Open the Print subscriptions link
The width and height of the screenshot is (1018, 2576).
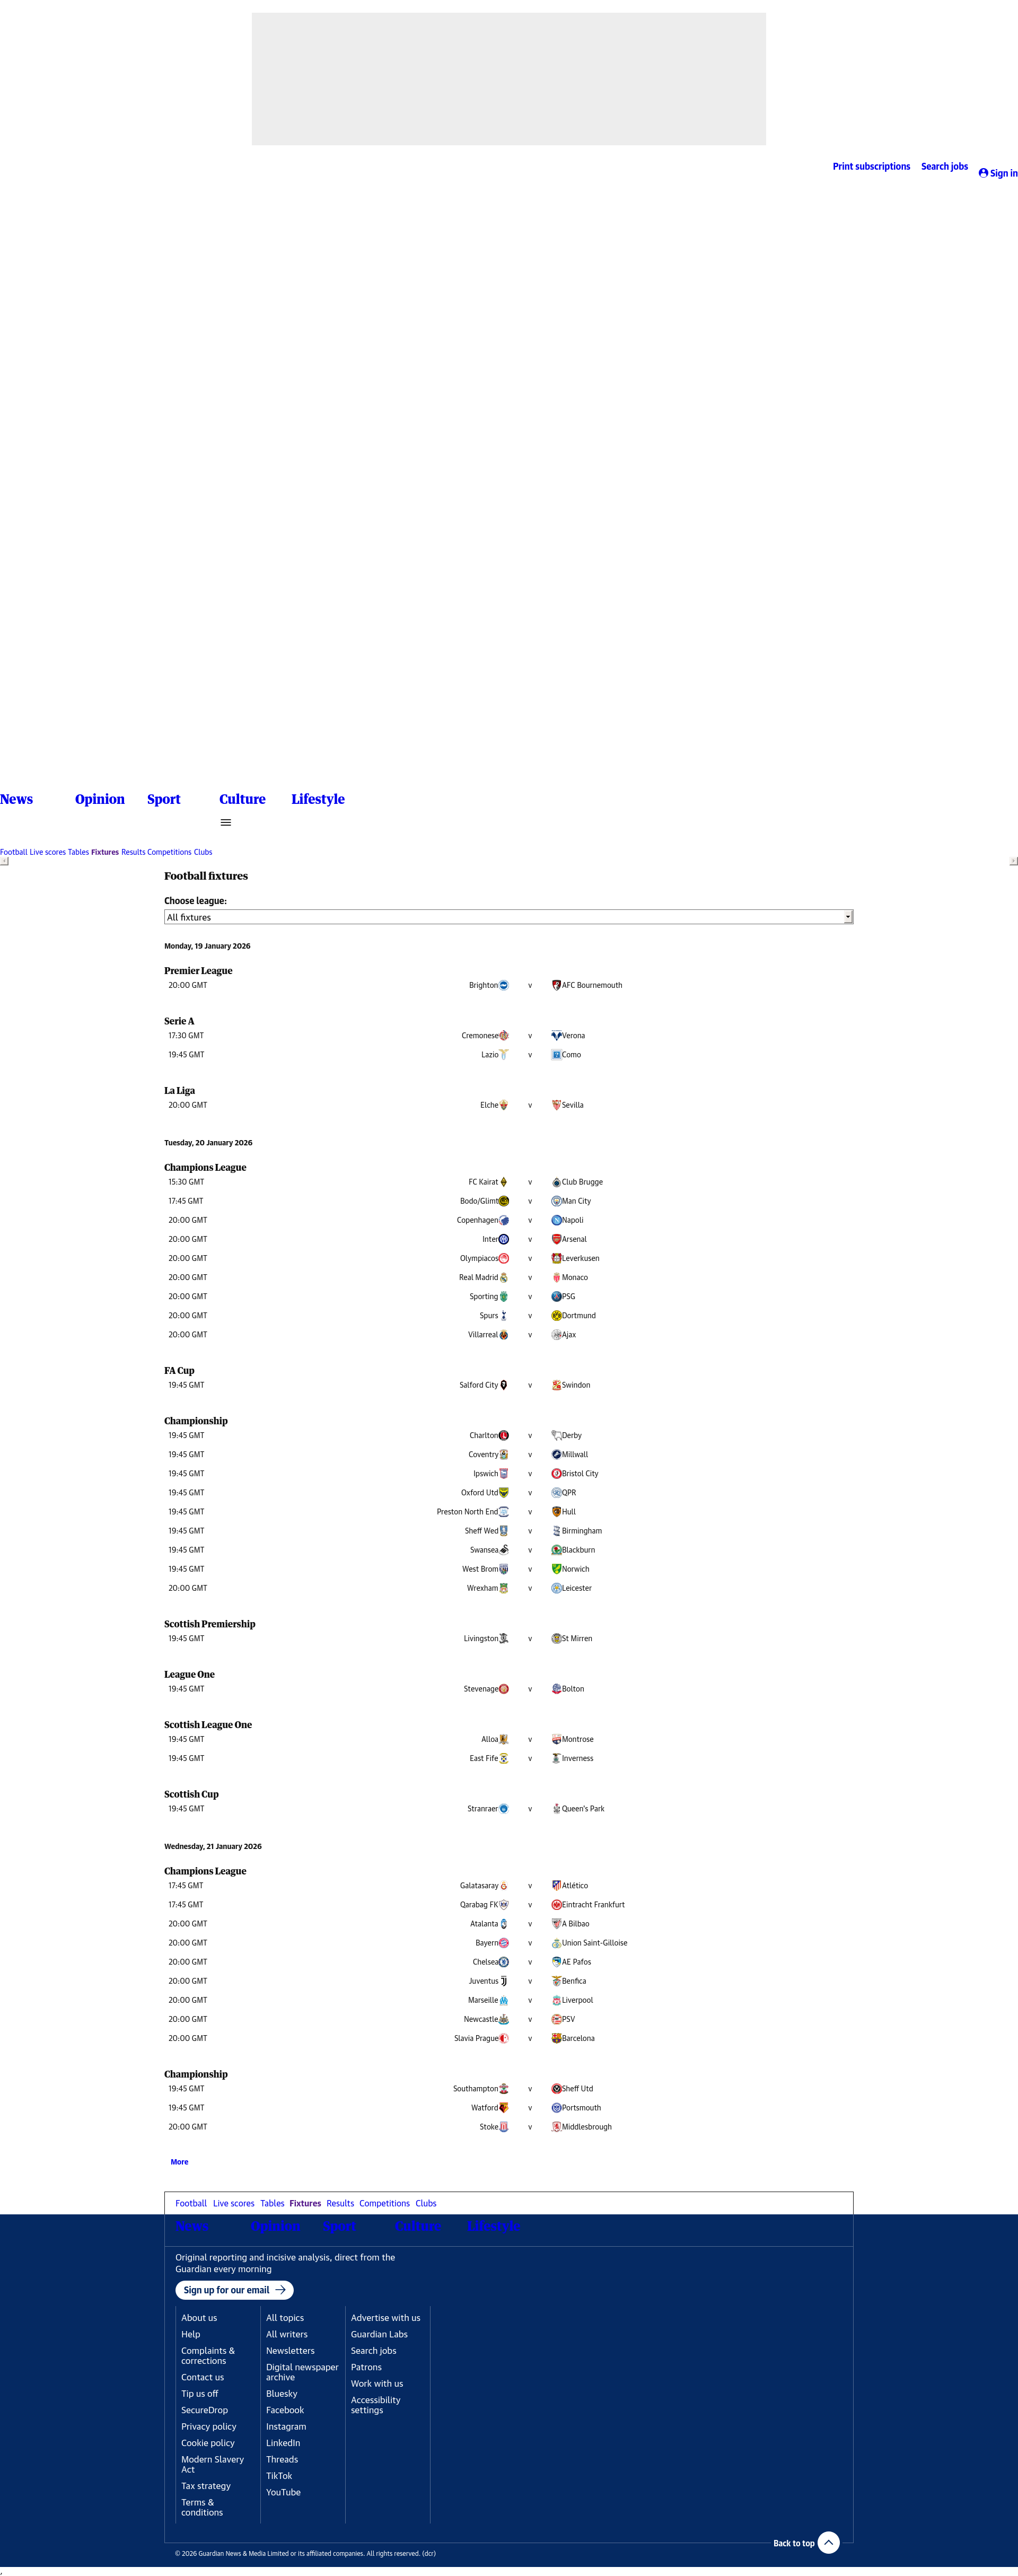pyautogui.click(x=871, y=167)
